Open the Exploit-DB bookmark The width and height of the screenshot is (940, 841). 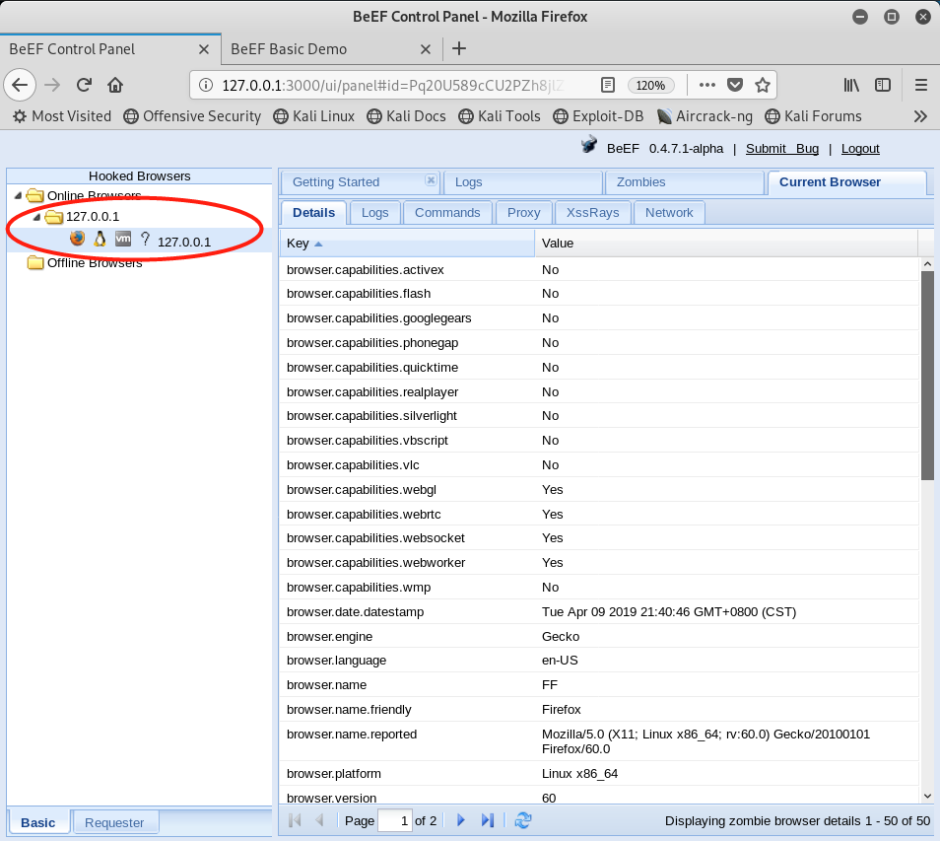598,116
